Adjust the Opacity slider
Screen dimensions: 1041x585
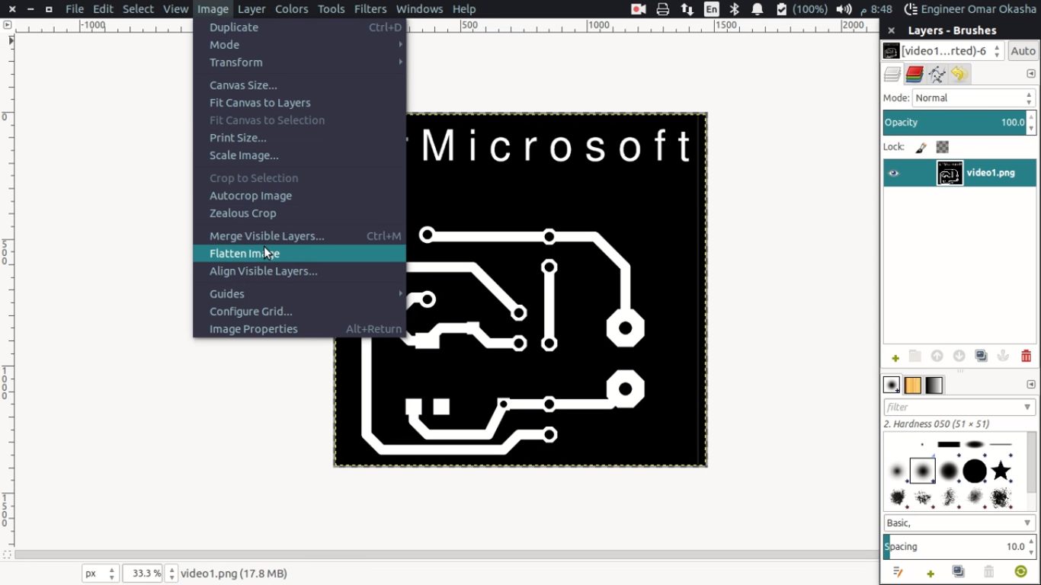click(955, 123)
